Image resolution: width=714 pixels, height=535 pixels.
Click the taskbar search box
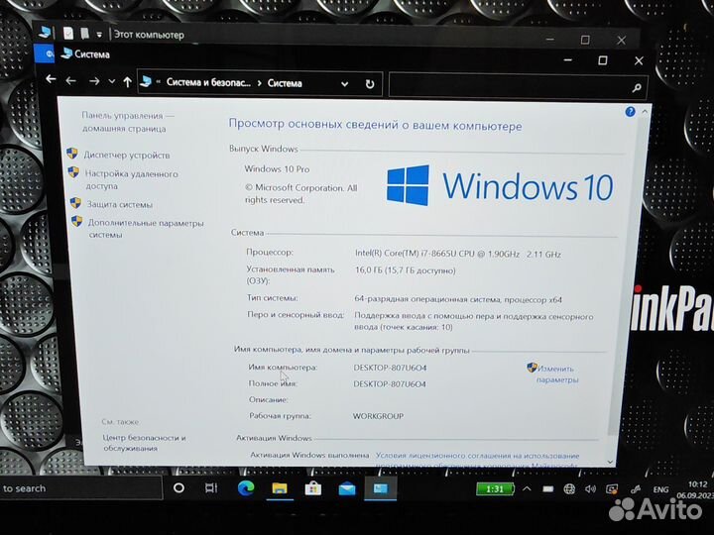click(81, 488)
